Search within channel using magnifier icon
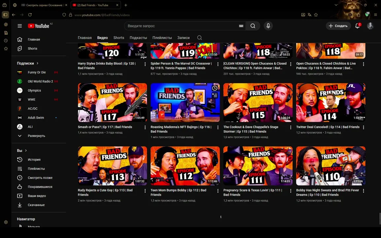381x238 pixels. click(x=199, y=38)
